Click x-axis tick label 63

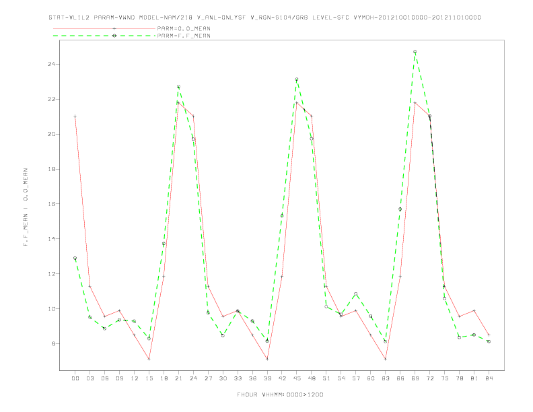tap(386, 378)
